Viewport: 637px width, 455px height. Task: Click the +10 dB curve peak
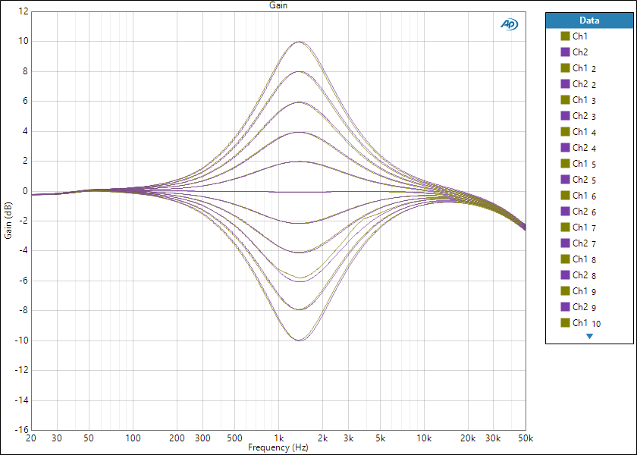(x=300, y=42)
